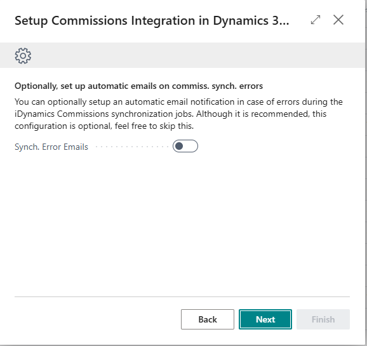Click the blank area below the toggle

click(x=182, y=222)
